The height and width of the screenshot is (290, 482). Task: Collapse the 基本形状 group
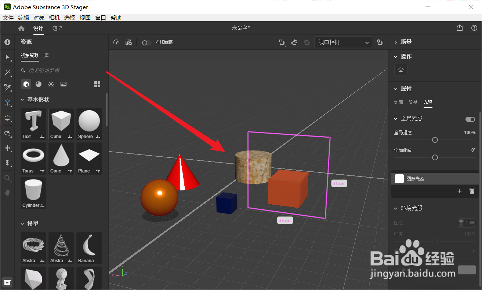[x=22, y=100]
